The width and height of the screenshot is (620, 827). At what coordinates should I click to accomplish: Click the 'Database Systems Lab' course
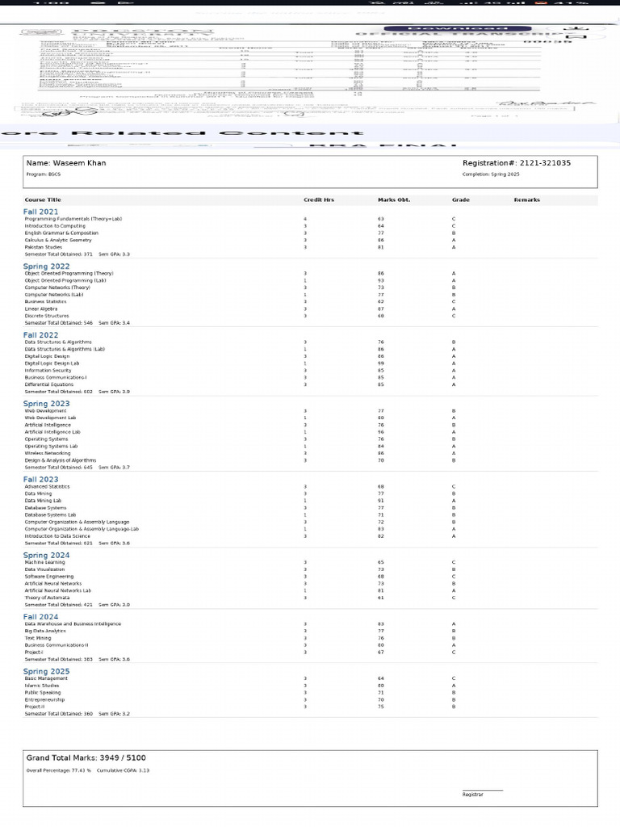(50, 515)
